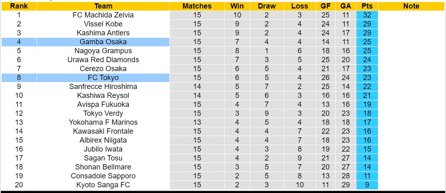Sort by the Matches column header

(x=197, y=6)
